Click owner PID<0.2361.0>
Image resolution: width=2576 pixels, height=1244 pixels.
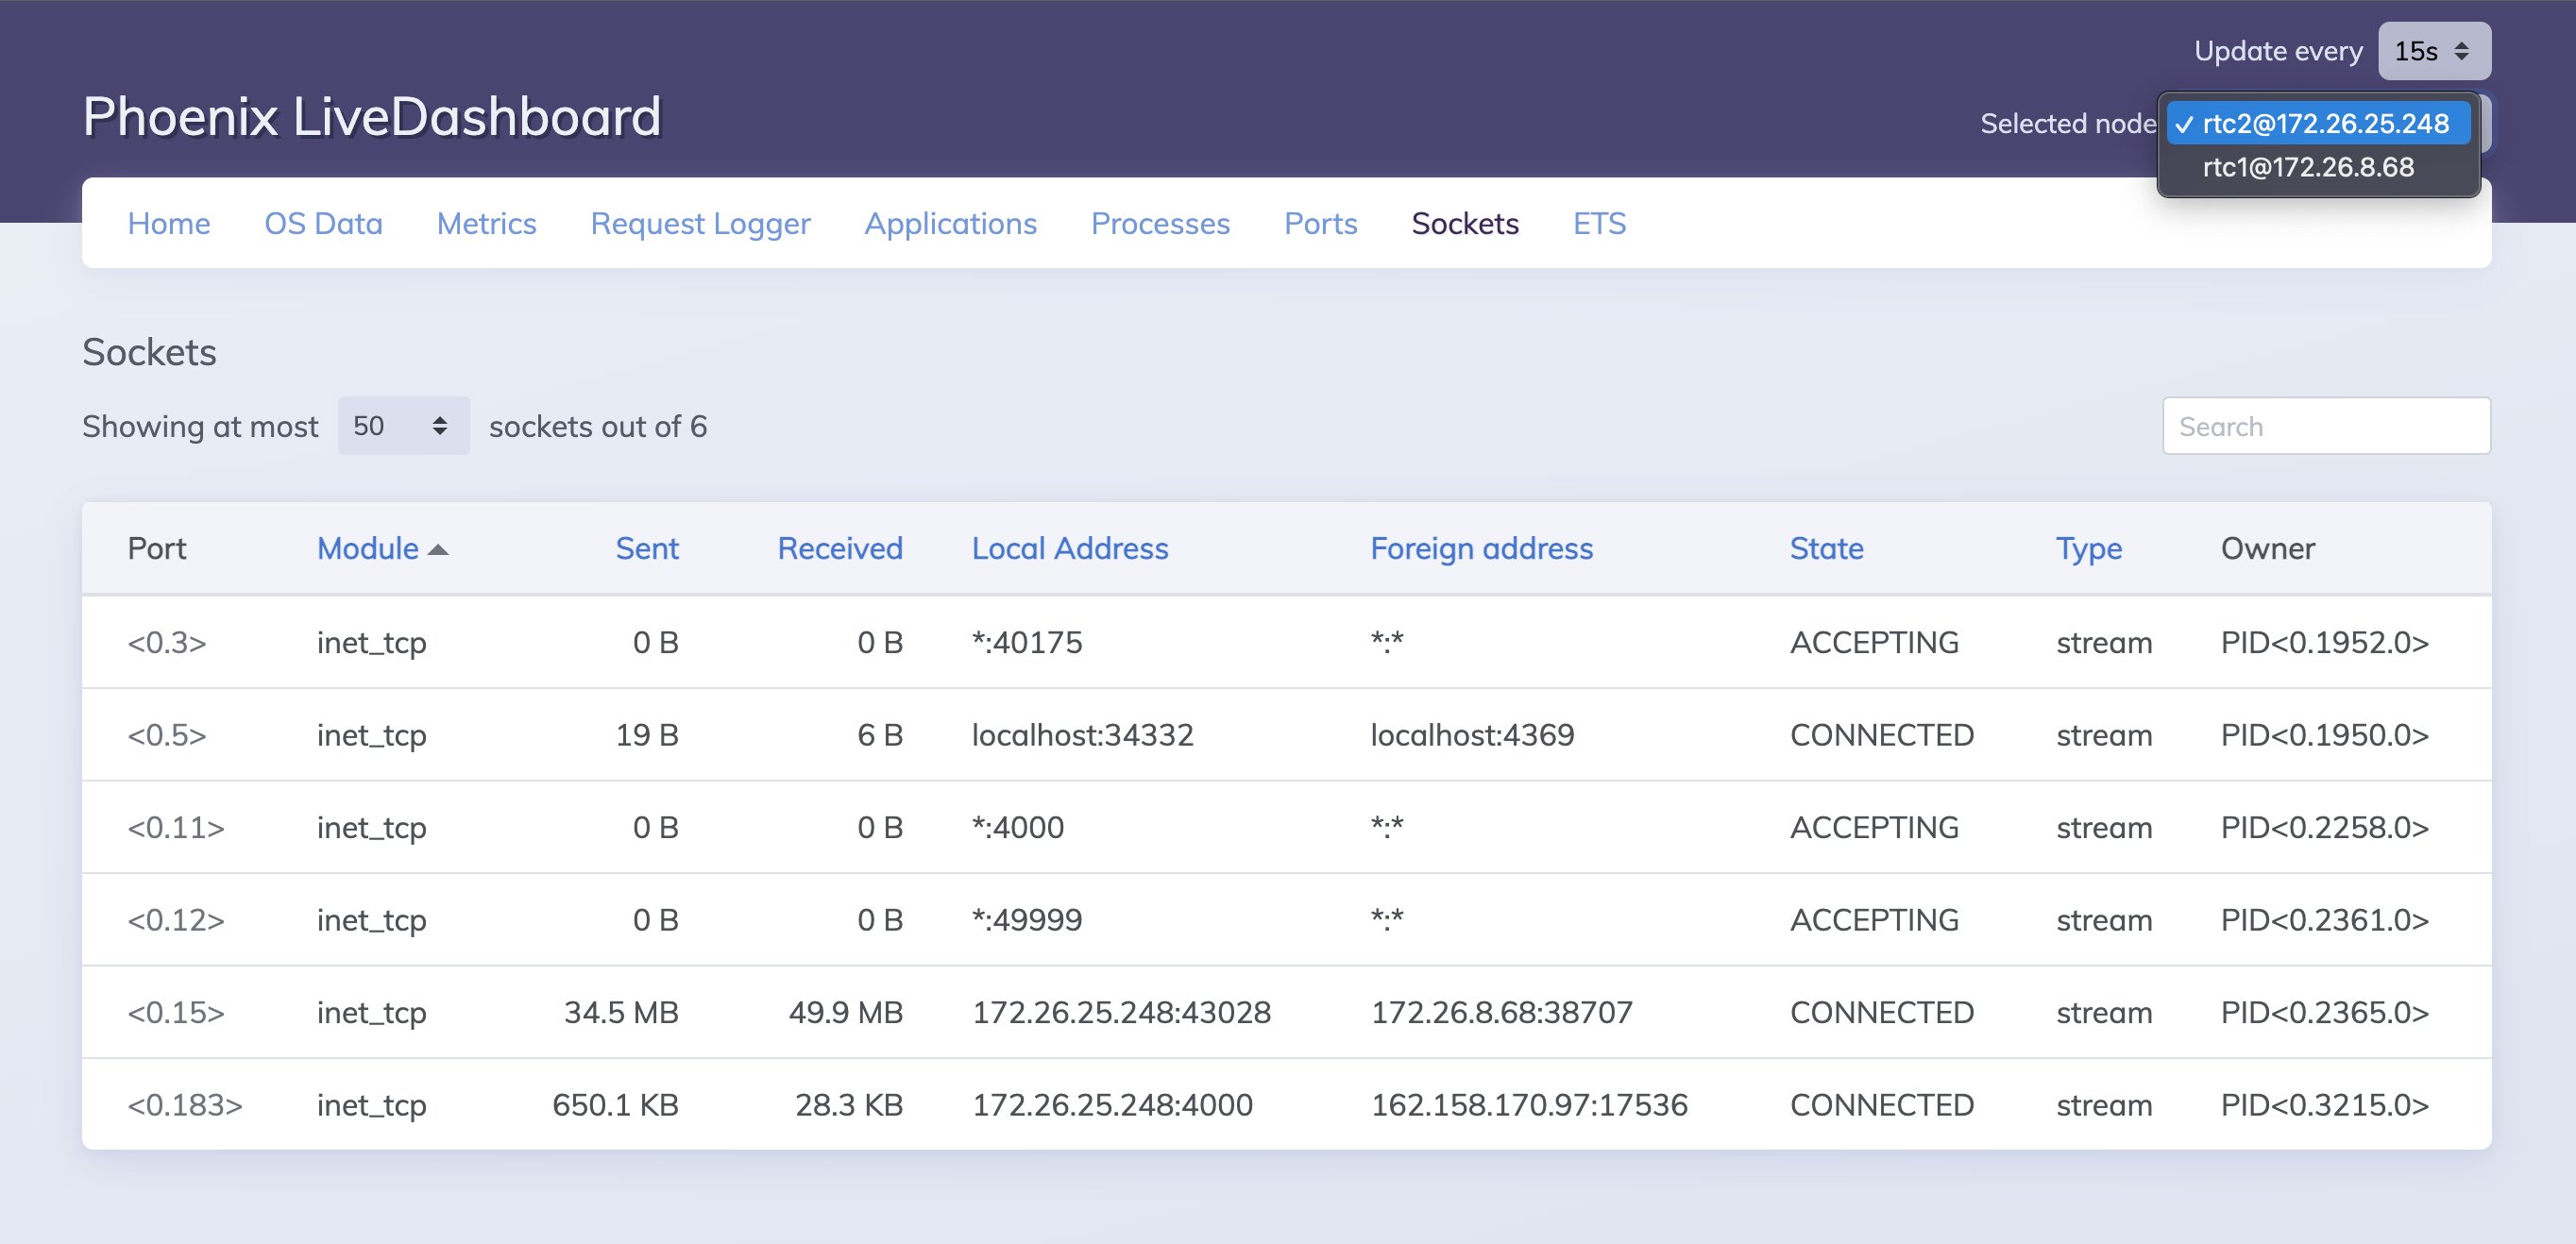click(x=2325, y=920)
